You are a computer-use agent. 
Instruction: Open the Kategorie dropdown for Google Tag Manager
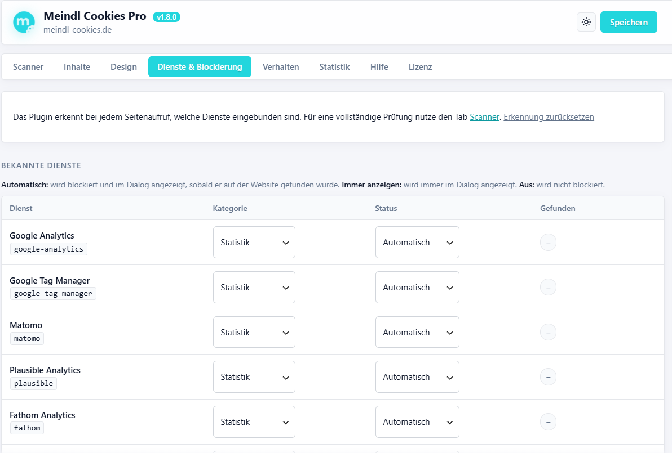click(x=254, y=288)
